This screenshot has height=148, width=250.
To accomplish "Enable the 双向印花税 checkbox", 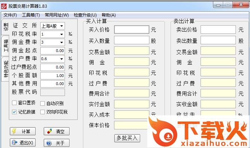I will point(42,112).
